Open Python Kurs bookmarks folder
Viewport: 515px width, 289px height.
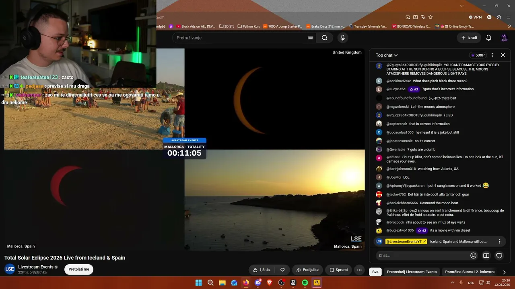248,26
